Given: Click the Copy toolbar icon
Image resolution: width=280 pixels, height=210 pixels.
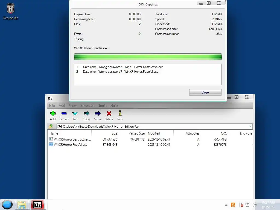Looking at the screenshot, I should (86, 116).
